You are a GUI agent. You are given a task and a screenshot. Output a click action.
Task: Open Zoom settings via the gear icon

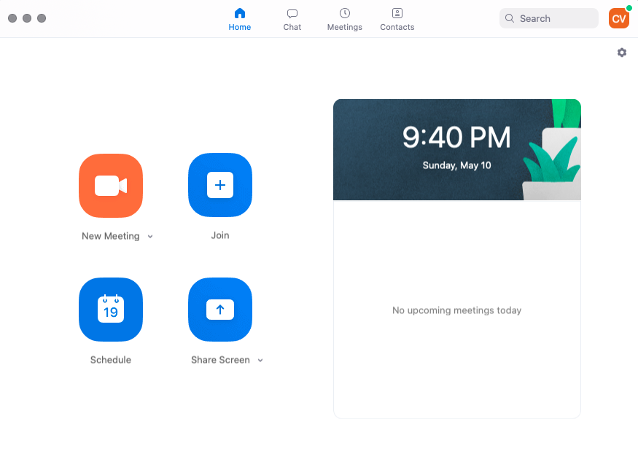621,52
